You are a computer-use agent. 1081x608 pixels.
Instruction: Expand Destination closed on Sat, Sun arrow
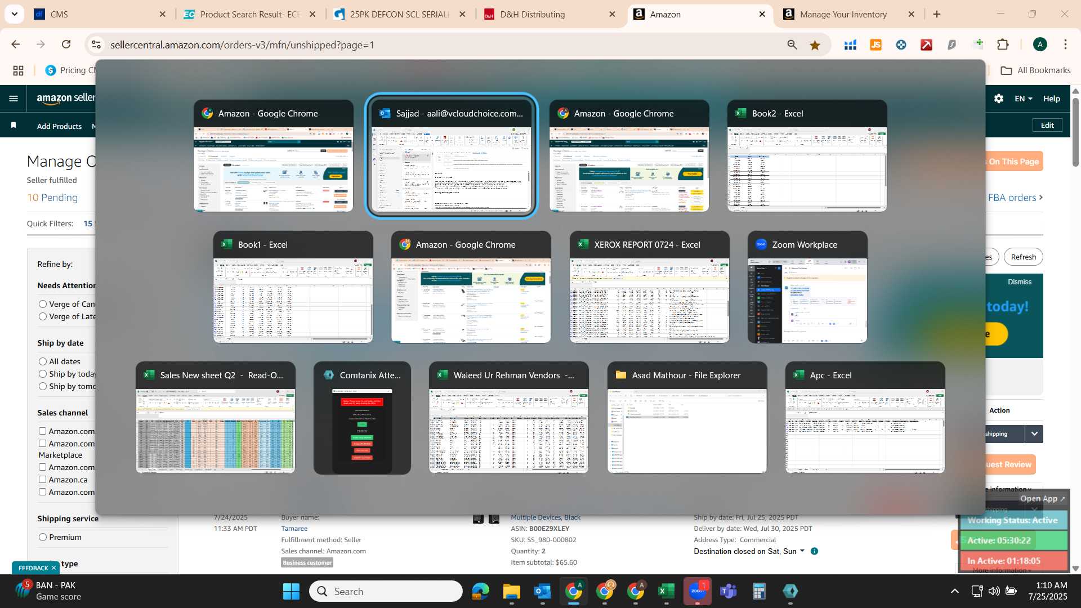802,551
